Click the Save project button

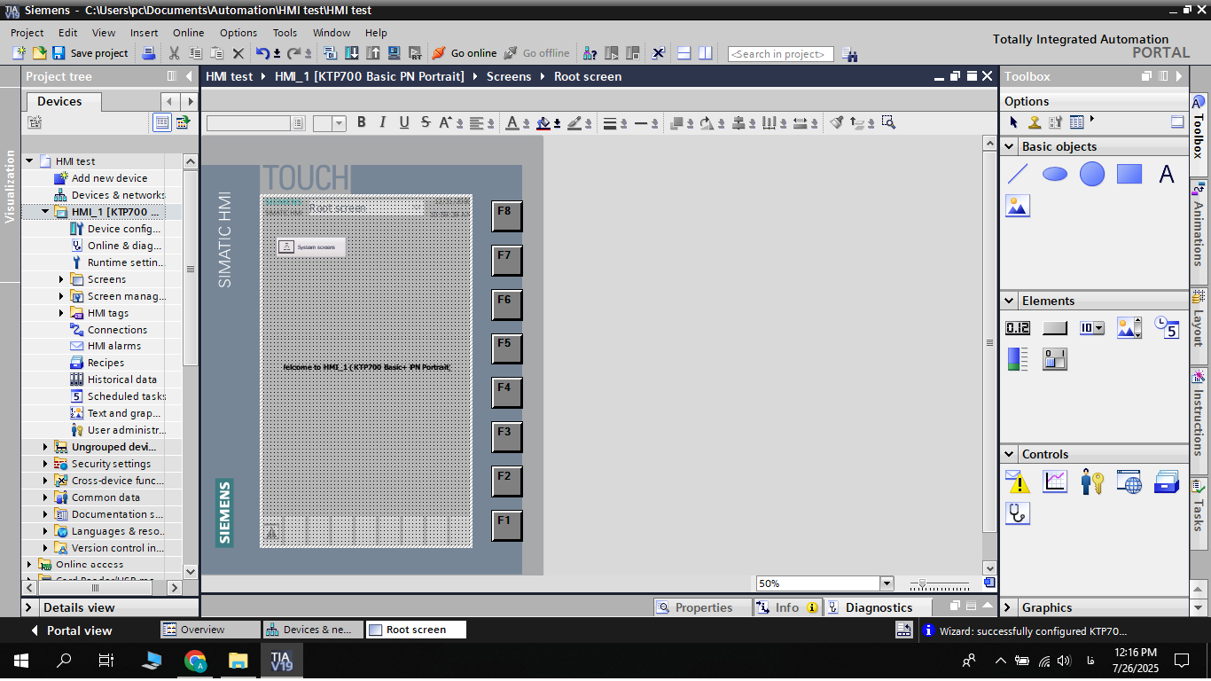(90, 53)
